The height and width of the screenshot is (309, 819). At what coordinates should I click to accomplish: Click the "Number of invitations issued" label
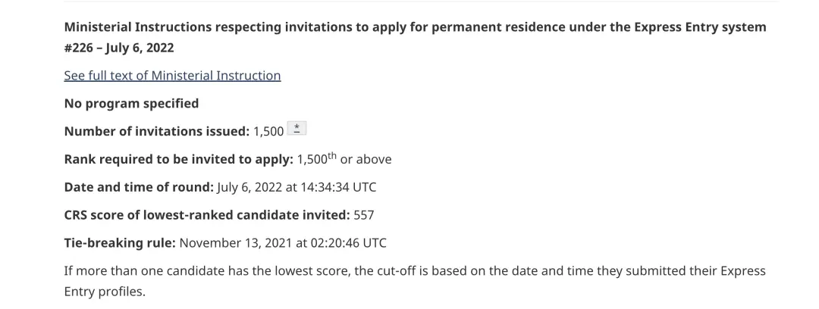[157, 132]
